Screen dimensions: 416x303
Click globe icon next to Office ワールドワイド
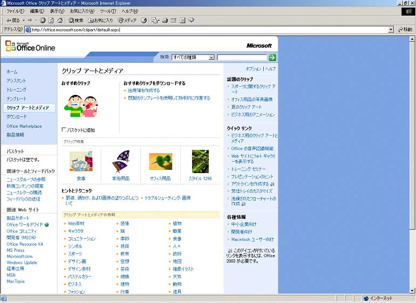pyautogui.click(x=47, y=224)
